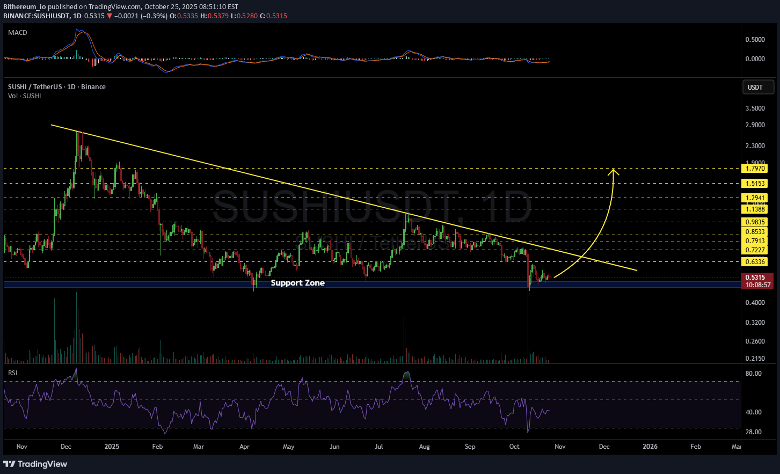Screen dimensions: 780x474
Task: Click the Vol · SUSHI volume label
Action: tap(24, 96)
